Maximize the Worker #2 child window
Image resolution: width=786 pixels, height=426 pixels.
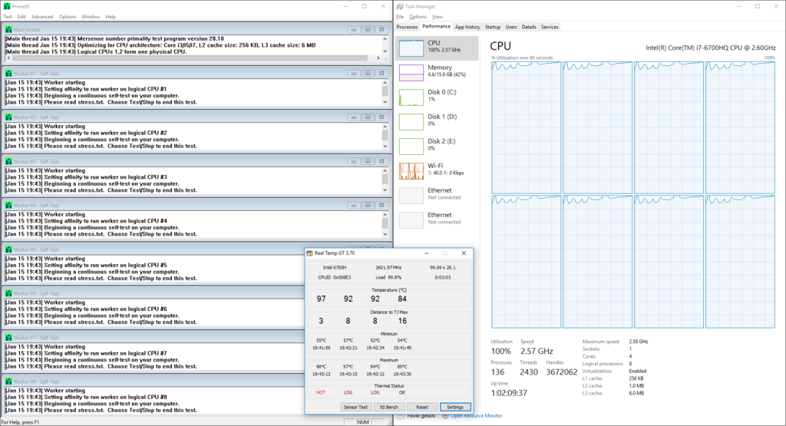(x=368, y=117)
